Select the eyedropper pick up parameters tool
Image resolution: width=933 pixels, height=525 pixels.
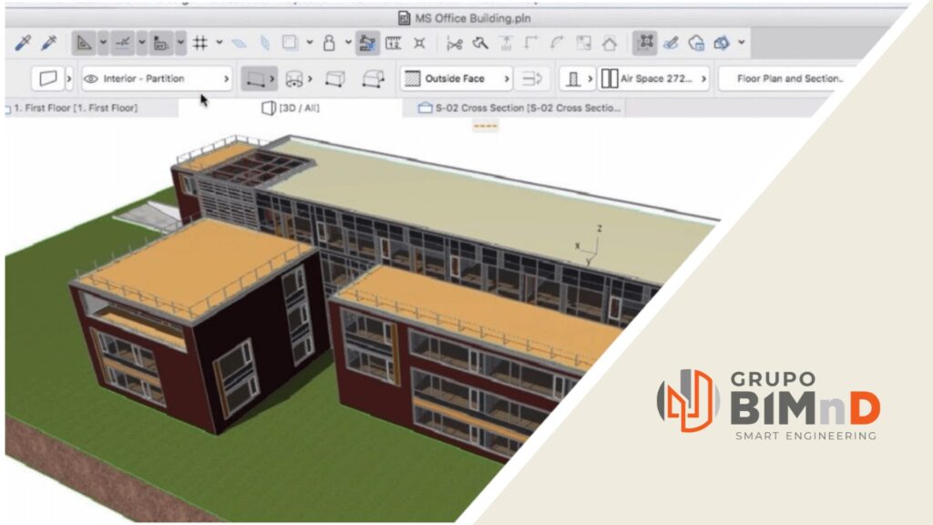tap(22, 43)
